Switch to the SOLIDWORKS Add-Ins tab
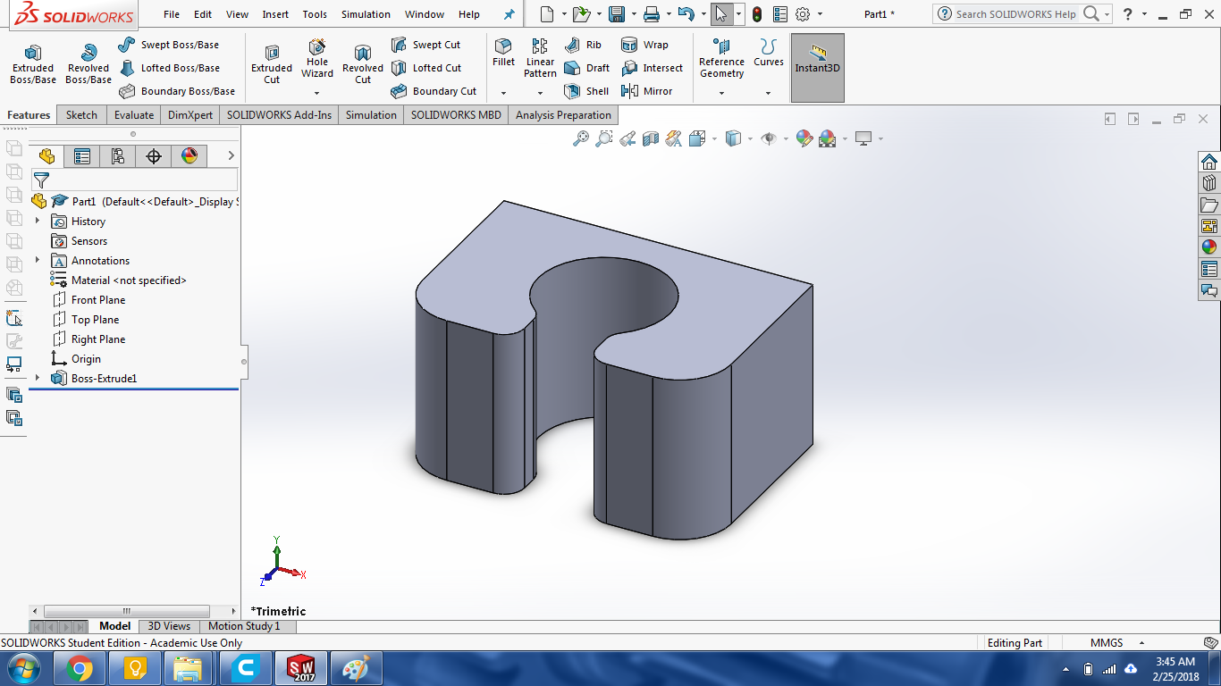 click(279, 115)
